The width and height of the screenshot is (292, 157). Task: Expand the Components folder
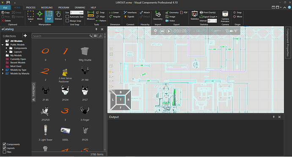pos(6,48)
